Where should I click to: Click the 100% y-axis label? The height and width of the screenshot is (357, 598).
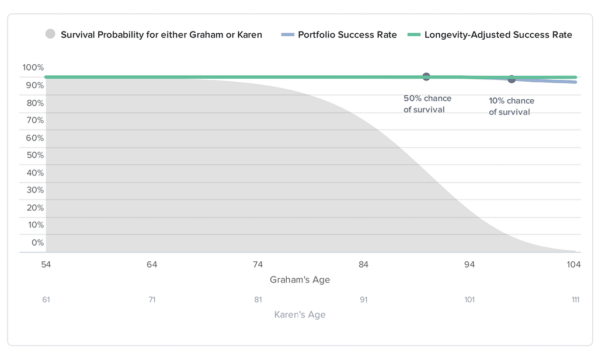coord(33,68)
